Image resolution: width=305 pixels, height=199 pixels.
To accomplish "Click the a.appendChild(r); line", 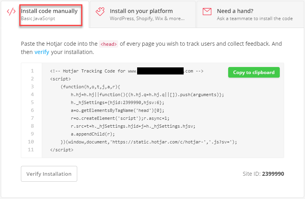I will point(93,134).
